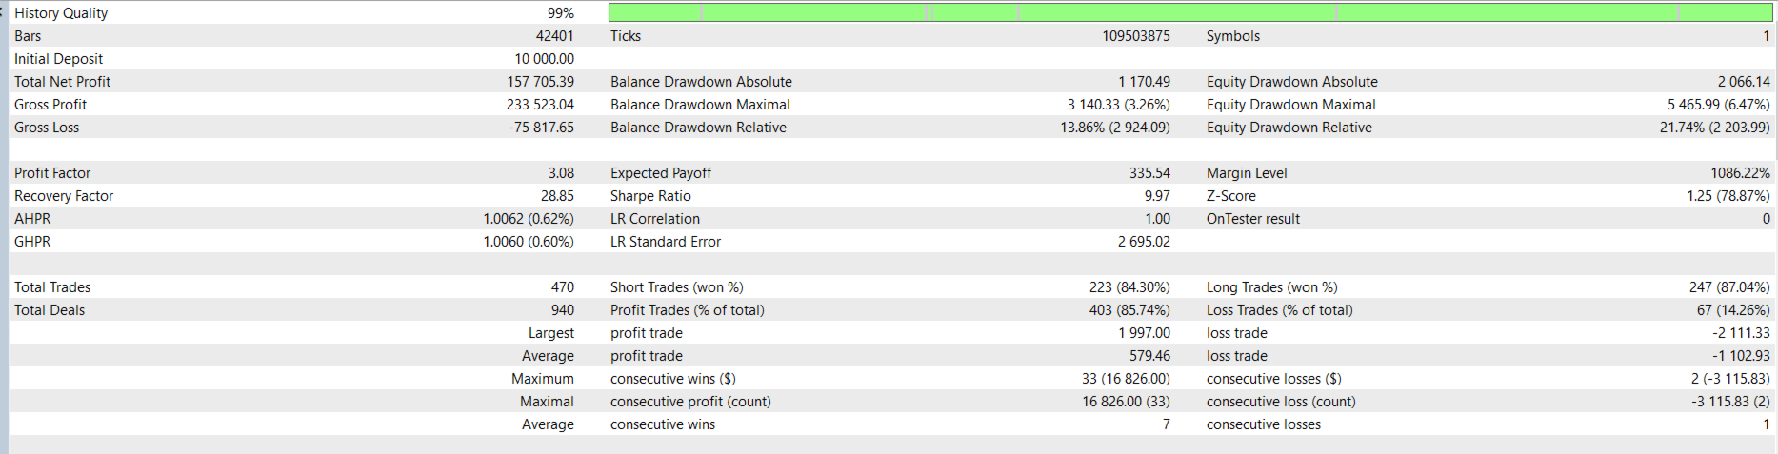Click the Initial Deposit value 10 000.00
Image resolution: width=1778 pixels, height=454 pixels.
pyautogui.click(x=545, y=59)
